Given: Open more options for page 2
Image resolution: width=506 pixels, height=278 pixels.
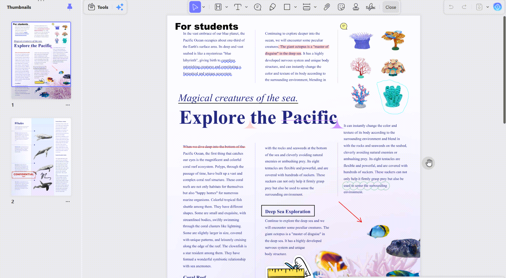Looking at the screenshot, I should pos(68,201).
